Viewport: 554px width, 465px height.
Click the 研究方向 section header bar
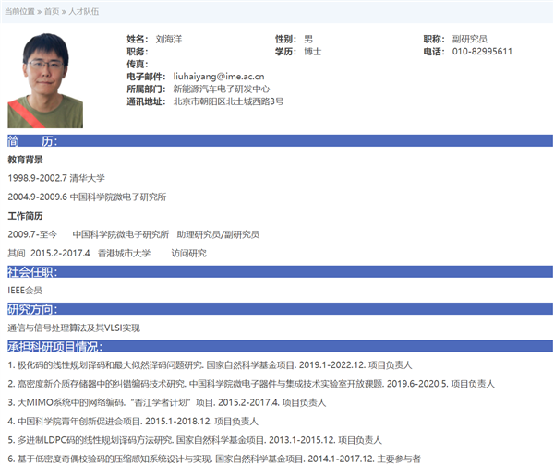pyautogui.click(x=280, y=309)
